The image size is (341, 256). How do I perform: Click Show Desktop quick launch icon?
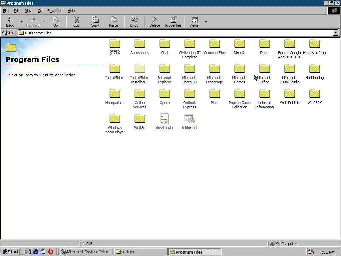coord(28,252)
